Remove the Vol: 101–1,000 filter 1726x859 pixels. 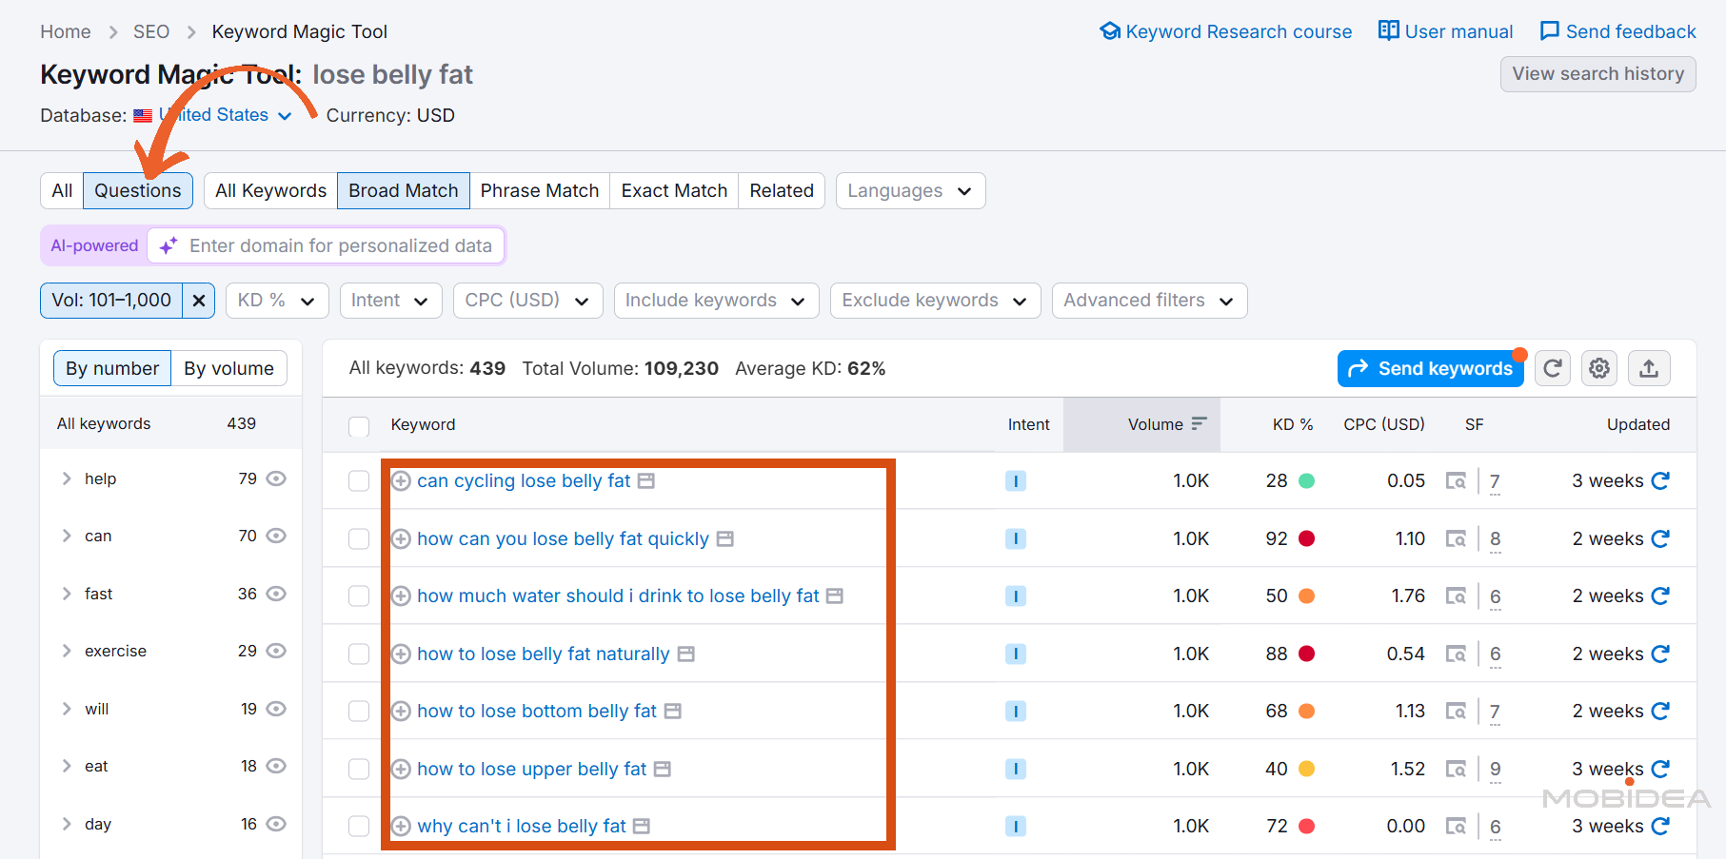pos(199,301)
